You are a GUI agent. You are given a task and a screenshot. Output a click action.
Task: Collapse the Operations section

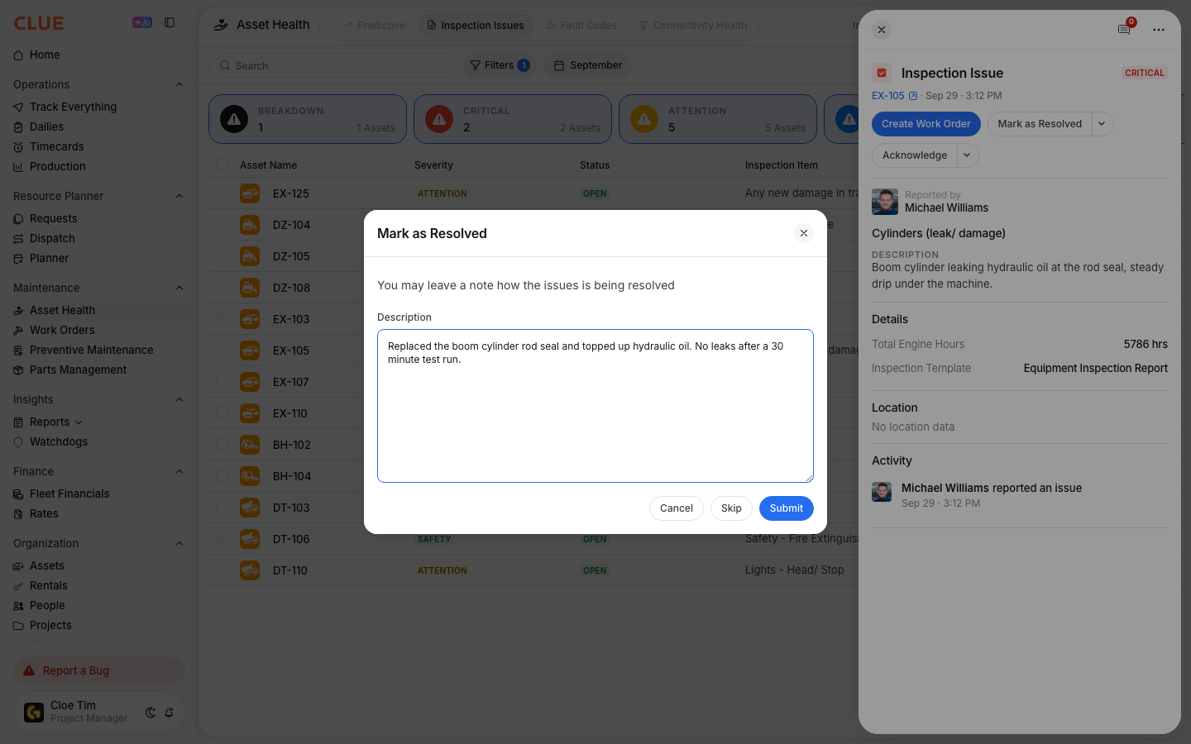[x=179, y=84]
